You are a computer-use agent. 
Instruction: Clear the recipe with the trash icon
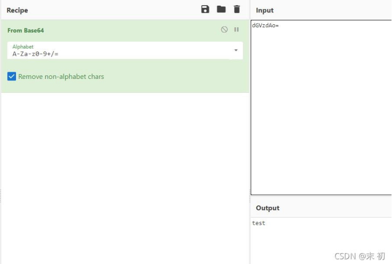pyautogui.click(x=237, y=9)
